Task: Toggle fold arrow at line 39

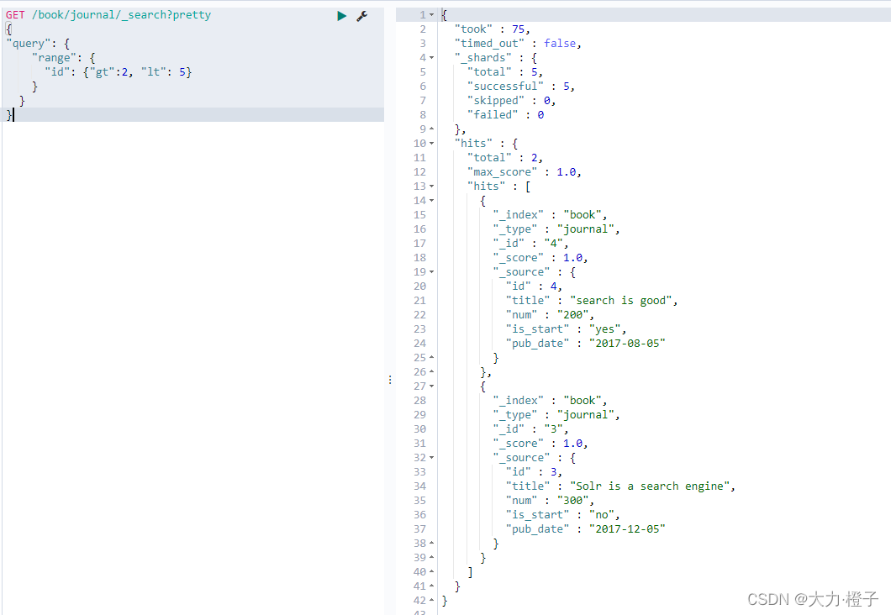Action: 432,558
